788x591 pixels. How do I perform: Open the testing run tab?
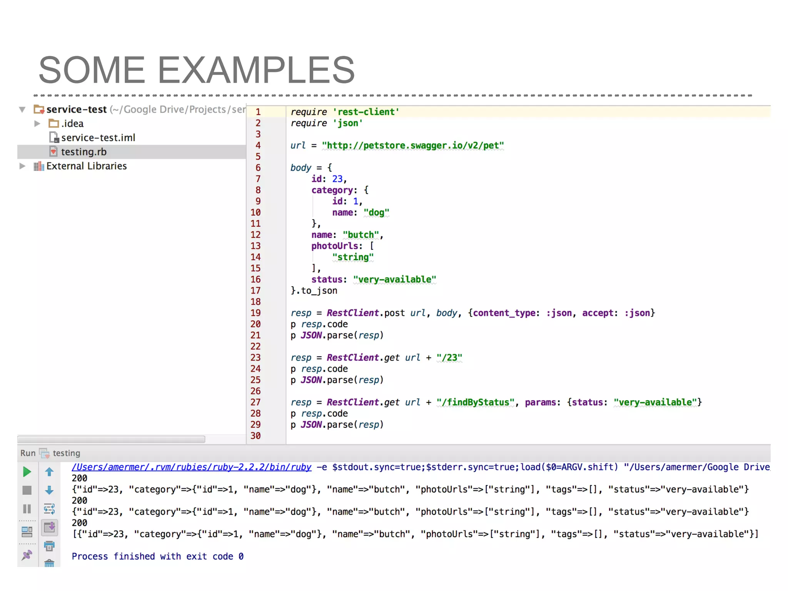tap(66, 453)
